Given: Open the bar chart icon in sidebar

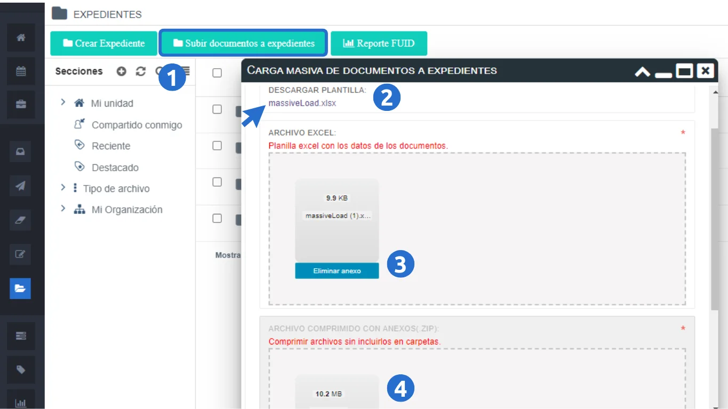Looking at the screenshot, I should tap(21, 403).
